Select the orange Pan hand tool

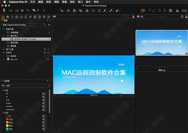coord(68,11)
